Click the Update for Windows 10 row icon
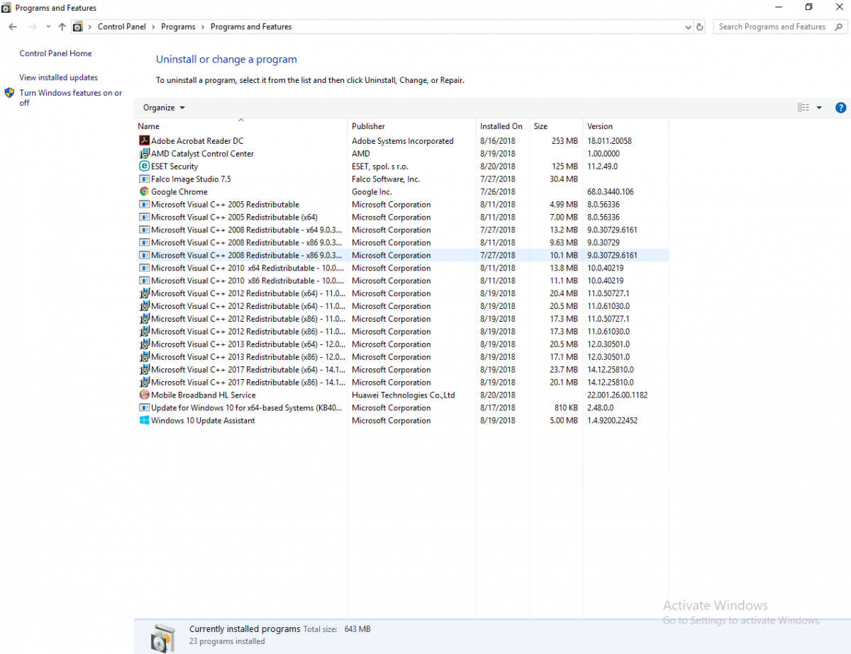Screen dimensions: 851x654 [x=145, y=408]
